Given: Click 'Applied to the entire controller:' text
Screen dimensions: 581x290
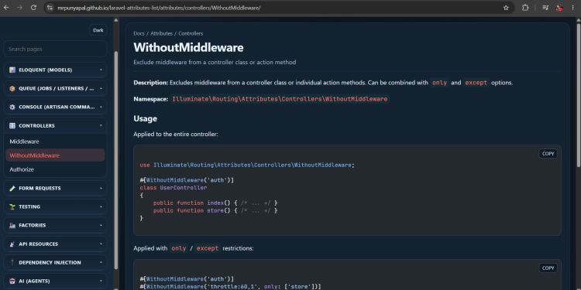Looking at the screenshot, I should pos(176,135).
